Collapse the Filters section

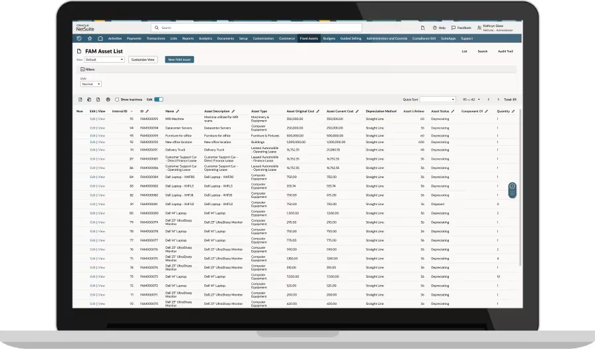click(x=83, y=70)
